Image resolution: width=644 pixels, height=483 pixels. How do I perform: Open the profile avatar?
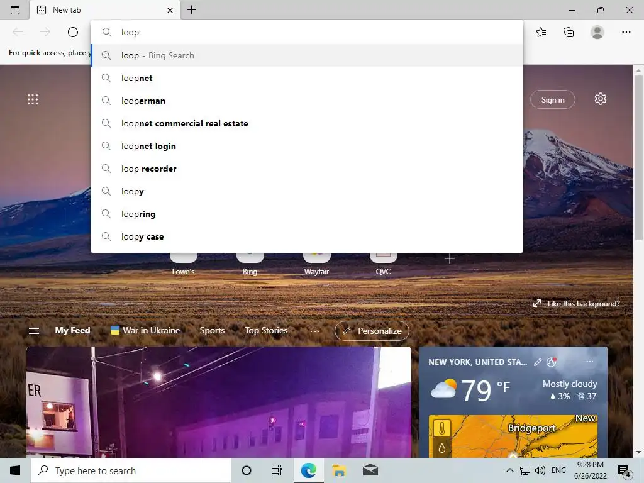pos(597,32)
